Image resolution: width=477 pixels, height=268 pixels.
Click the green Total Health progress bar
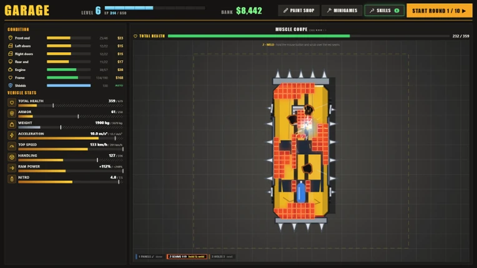pos(308,36)
